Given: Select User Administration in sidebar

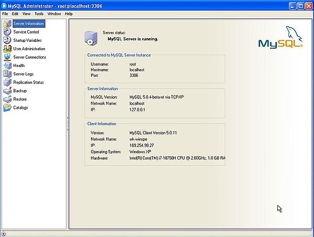Looking at the screenshot, I should [29, 49].
